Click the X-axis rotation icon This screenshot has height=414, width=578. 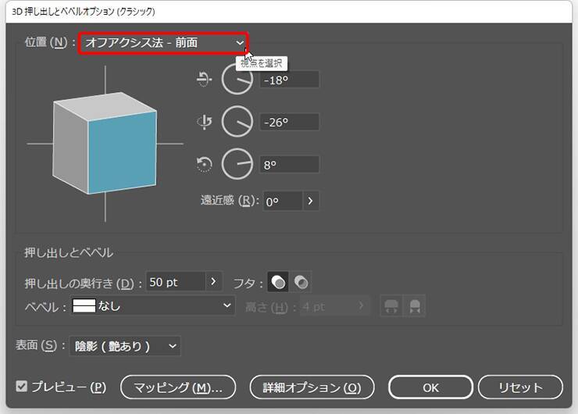tap(204, 79)
